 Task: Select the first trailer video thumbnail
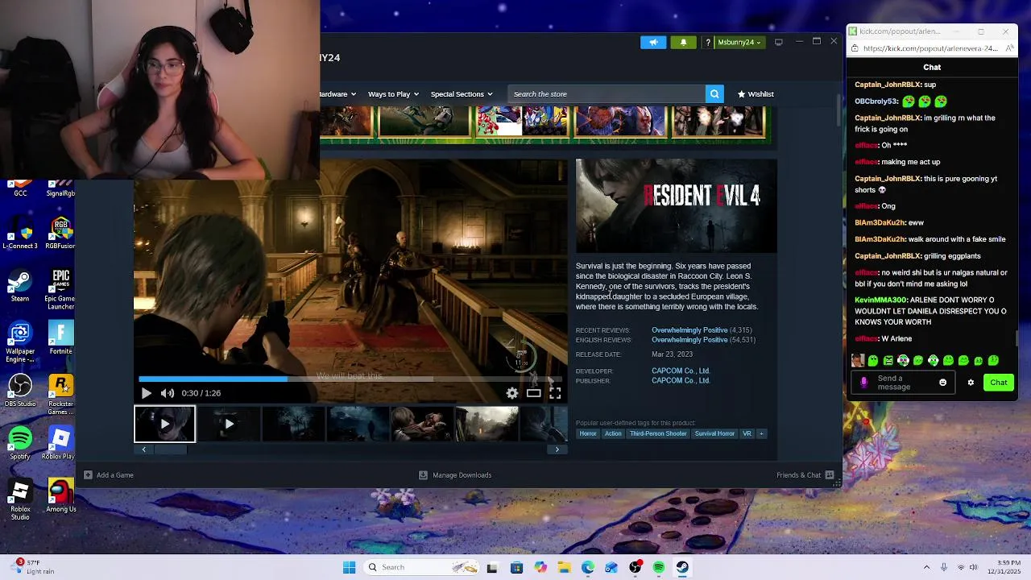[164, 424]
